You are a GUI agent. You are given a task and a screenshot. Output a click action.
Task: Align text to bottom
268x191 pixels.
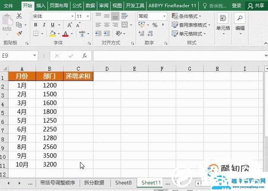tap(115, 16)
